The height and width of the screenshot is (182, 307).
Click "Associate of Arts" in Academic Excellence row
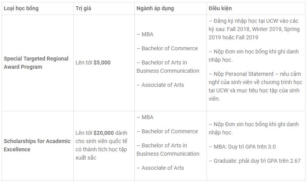tap(162, 168)
